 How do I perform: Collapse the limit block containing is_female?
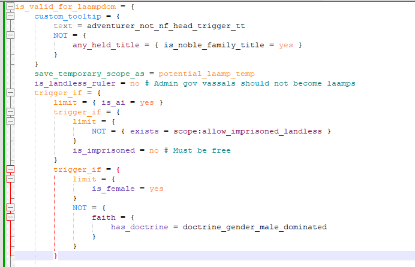(x=10, y=179)
